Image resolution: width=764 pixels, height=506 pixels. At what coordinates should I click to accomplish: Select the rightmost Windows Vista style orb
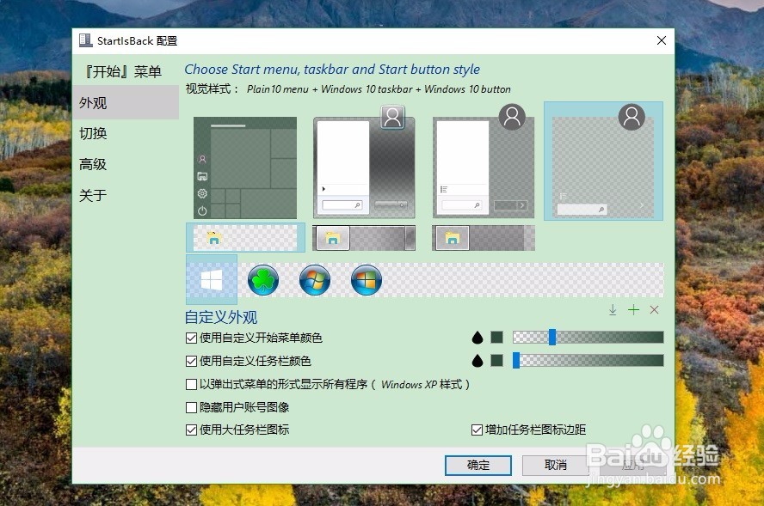click(365, 279)
